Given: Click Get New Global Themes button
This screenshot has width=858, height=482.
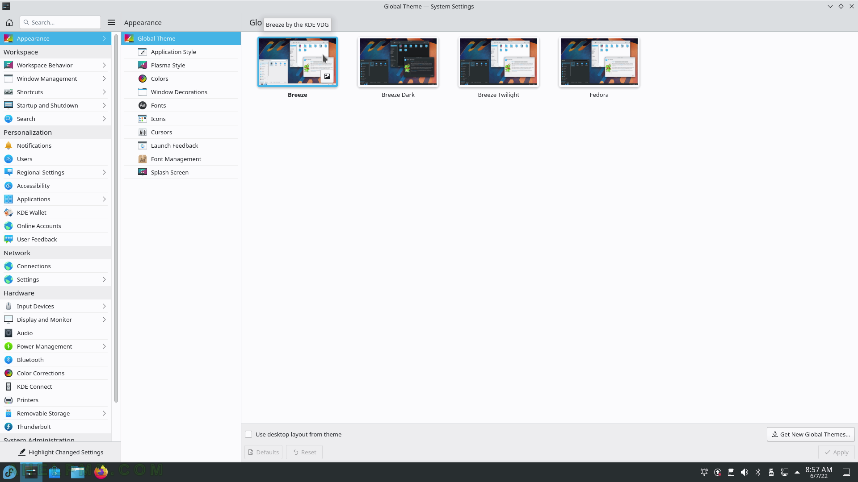Looking at the screenshot, I should [811, 434].
